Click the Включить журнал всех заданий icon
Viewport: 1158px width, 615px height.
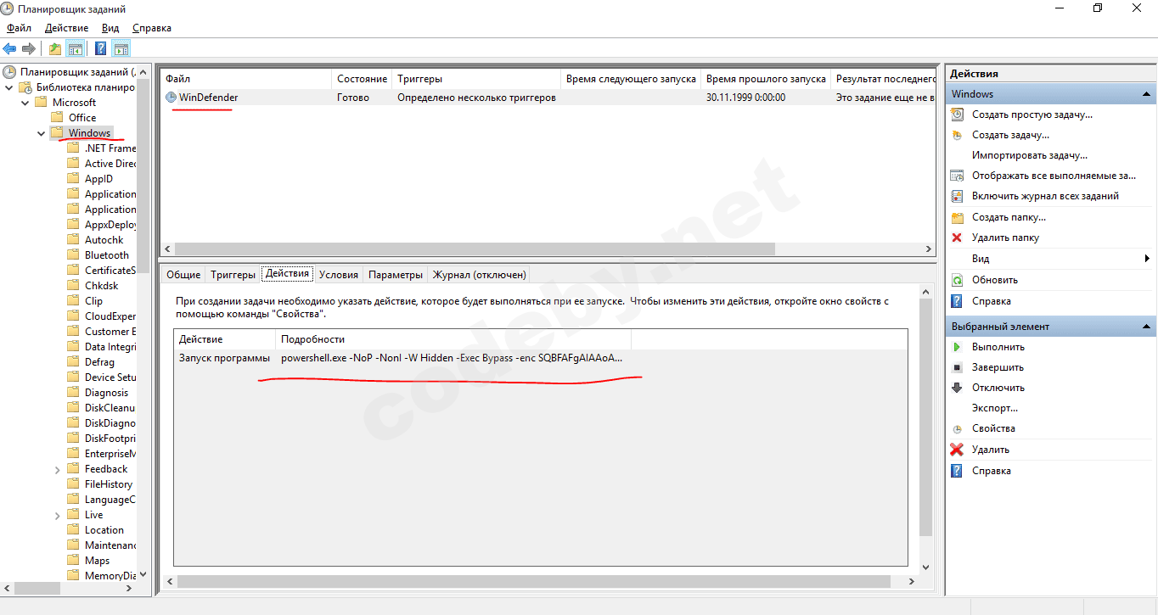(x=958, y=196)
